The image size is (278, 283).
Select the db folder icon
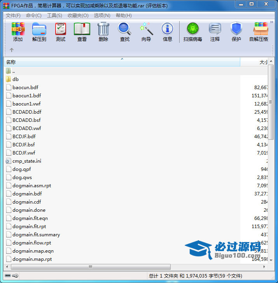tap(8, 79)
